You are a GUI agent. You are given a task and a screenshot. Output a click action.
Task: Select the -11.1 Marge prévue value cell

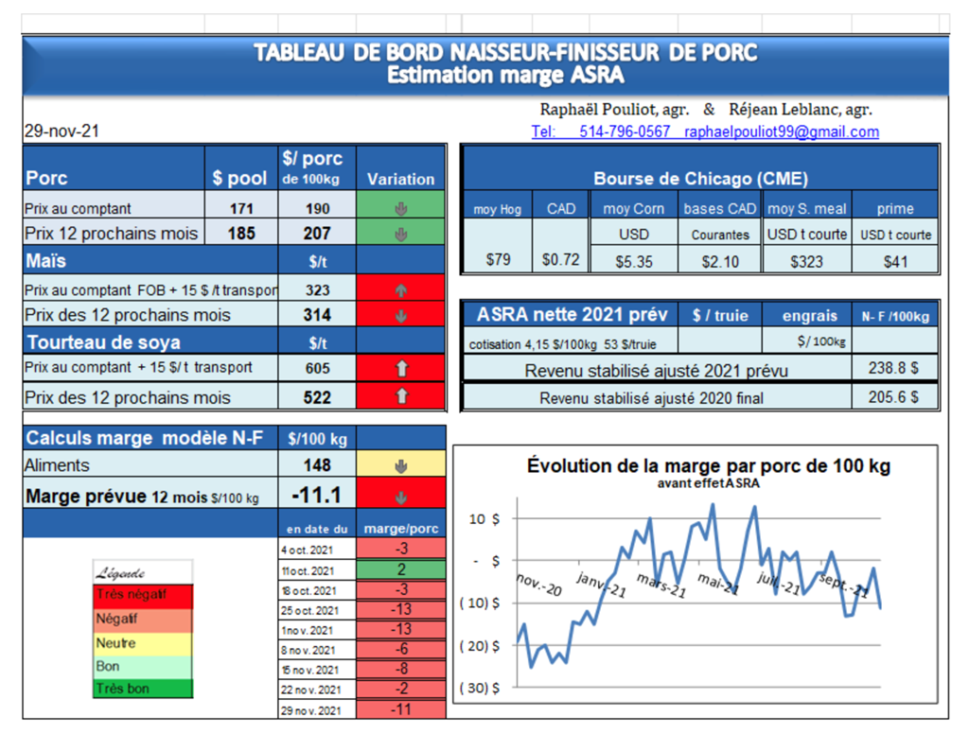coord(317,495)
